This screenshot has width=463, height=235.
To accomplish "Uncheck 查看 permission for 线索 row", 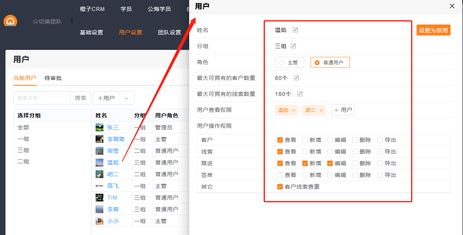I will [280, 152].
